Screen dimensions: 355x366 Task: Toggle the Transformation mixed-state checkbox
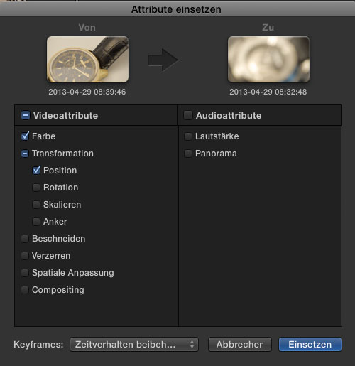point(25,154)
